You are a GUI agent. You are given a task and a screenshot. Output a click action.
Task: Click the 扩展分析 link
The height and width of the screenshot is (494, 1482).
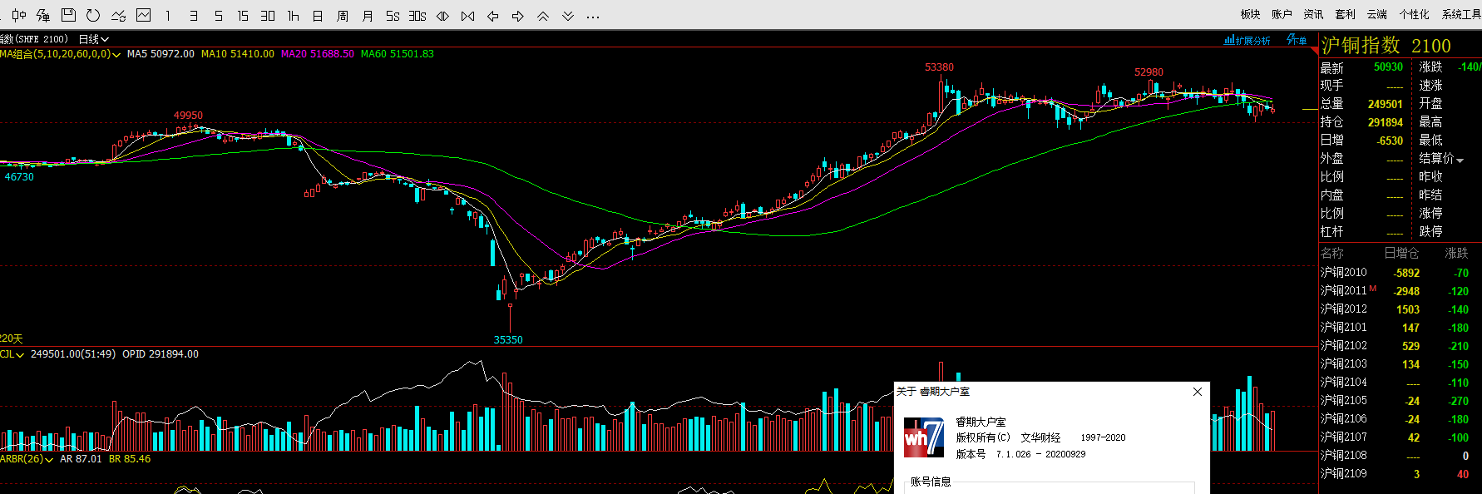point(1247,40)
